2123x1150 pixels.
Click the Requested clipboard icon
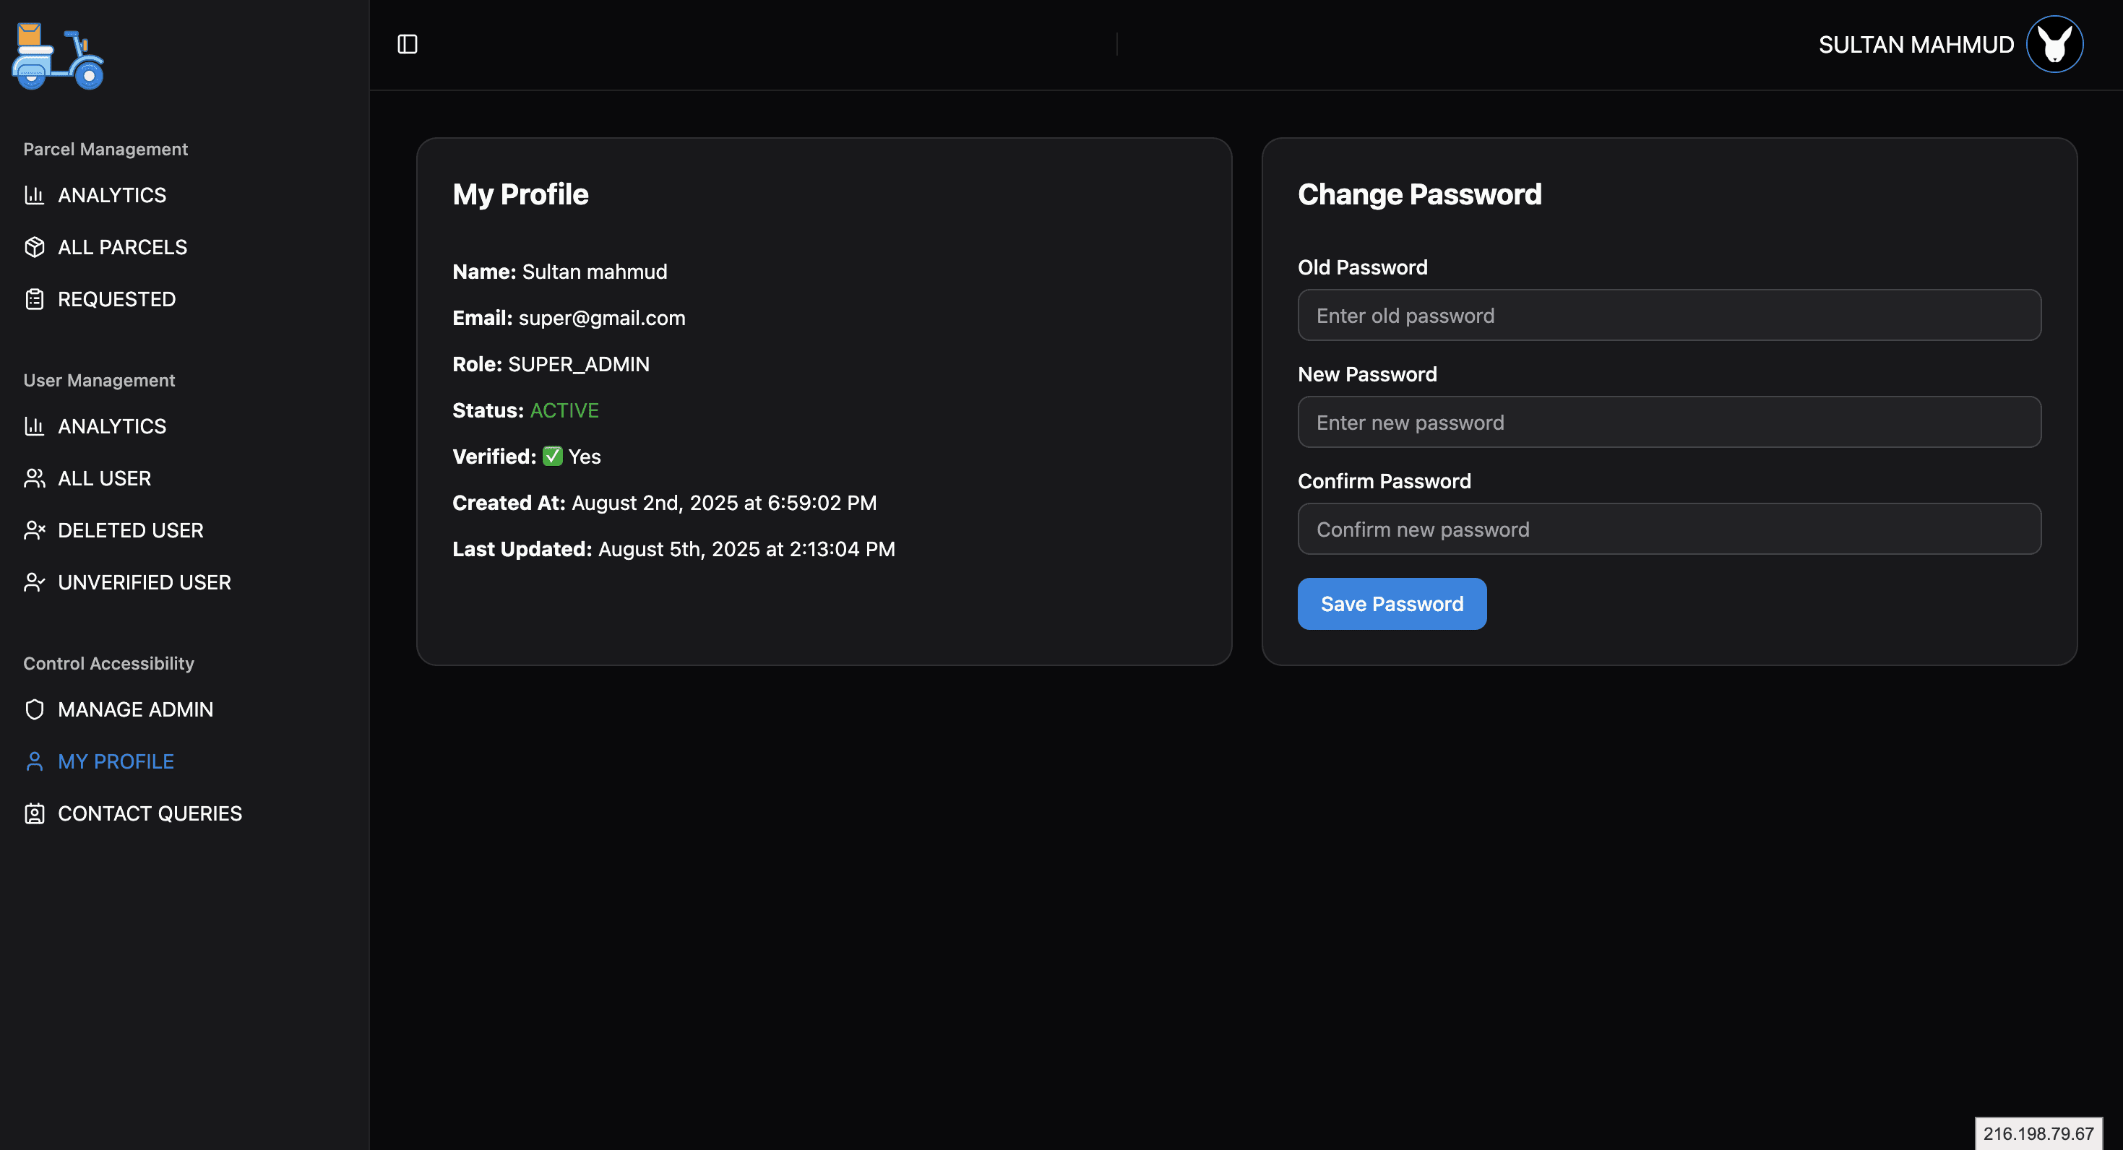point(35,299)
